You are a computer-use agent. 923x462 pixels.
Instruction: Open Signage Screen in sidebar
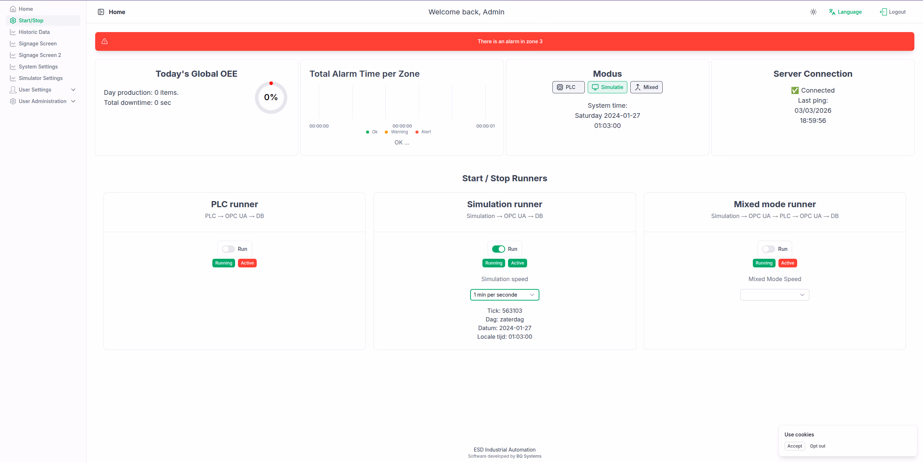coord(43,44)
